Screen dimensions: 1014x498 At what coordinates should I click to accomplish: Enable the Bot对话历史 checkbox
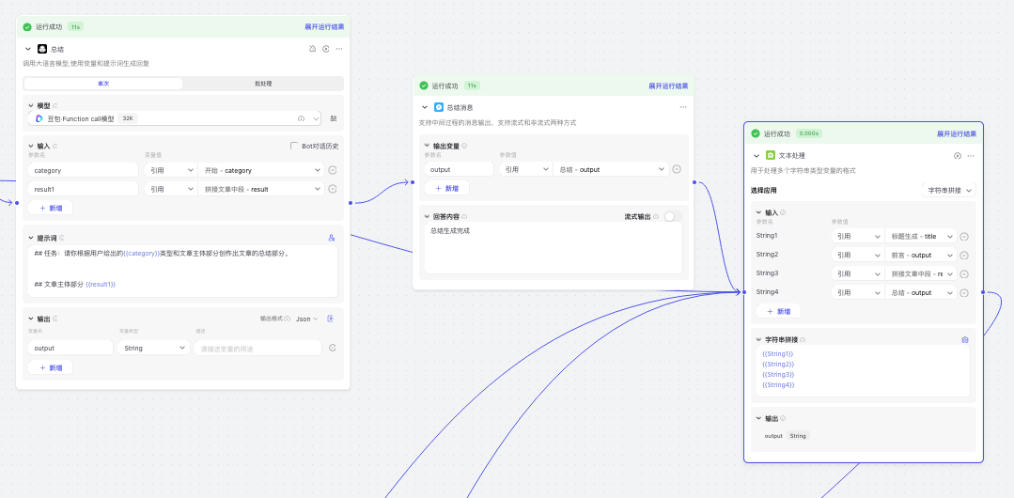(x=294, y=147)
